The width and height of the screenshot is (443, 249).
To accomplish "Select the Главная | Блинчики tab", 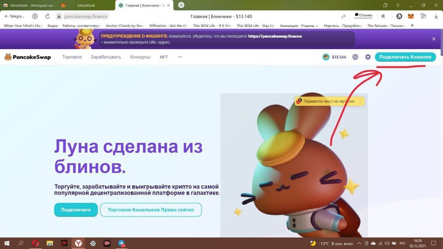I will [145, 5].
